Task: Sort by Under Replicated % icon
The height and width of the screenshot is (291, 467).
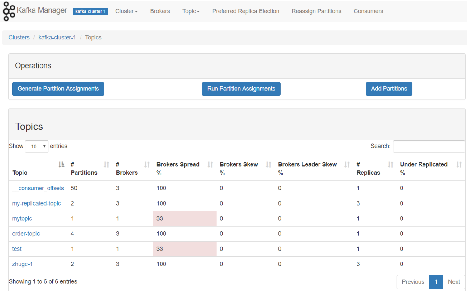Action: (x=459, y=164)
